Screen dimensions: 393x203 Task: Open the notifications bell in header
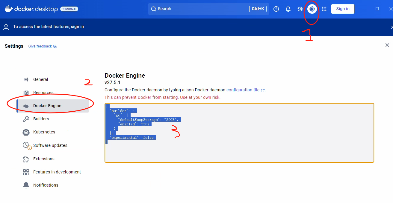(288, 9)
